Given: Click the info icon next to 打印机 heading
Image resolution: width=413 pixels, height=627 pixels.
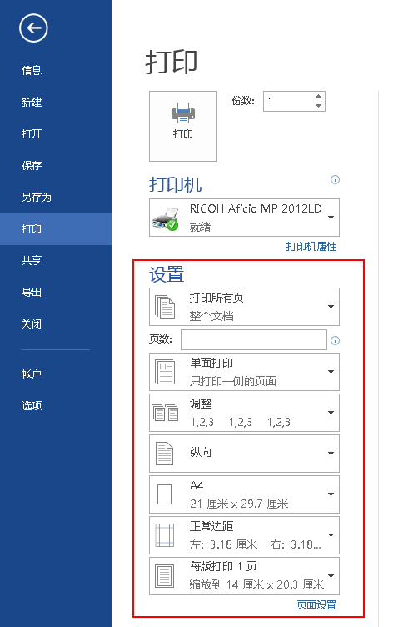Looking at the screenshot, I should pos(335,179).
